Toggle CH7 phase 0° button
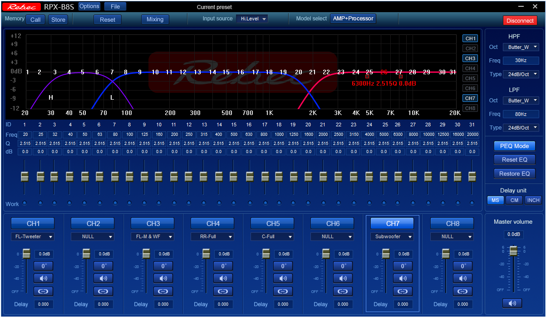Screen dimensions: 546x317 (x=403, y=266)
